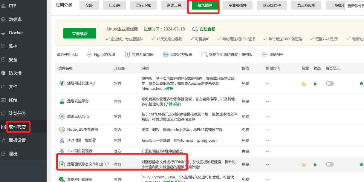Click the green 立即续费 button
The width and height of the screenshot is (364, 182).
pyautogui.click(x=80, y=33)
